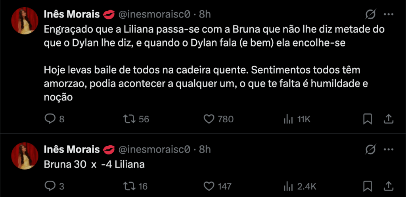
Task: Bookmark the 'Bruna 30 x -4 Liliana' tweet
Action: (x=368, y=185)
